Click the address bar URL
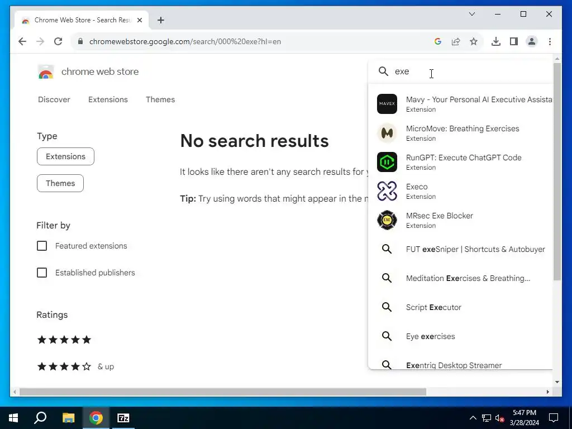This screenshot has width=572, height=429. click(x=185, y=41)
